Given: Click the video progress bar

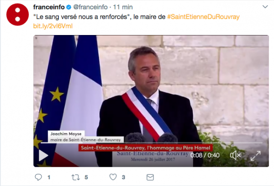Looking at the screenshot, I should point(151,143).
